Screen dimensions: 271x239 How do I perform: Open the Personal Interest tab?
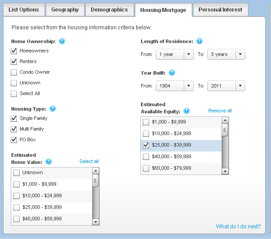click(x=220, y=10)
